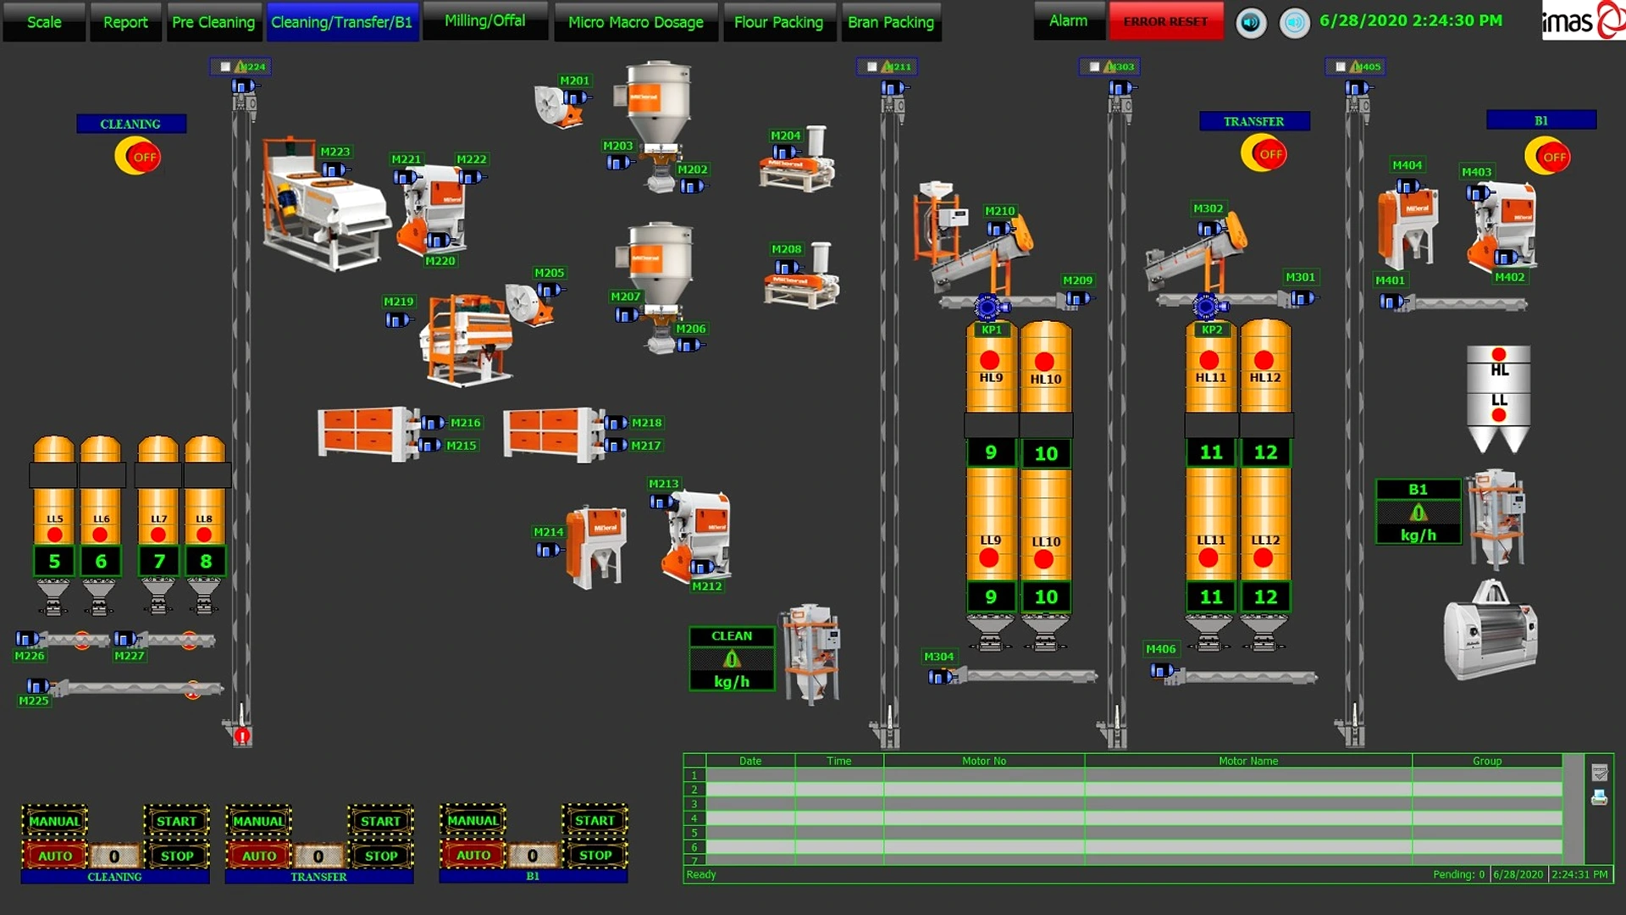Click the M210 screw conveyor motor

1000,229
